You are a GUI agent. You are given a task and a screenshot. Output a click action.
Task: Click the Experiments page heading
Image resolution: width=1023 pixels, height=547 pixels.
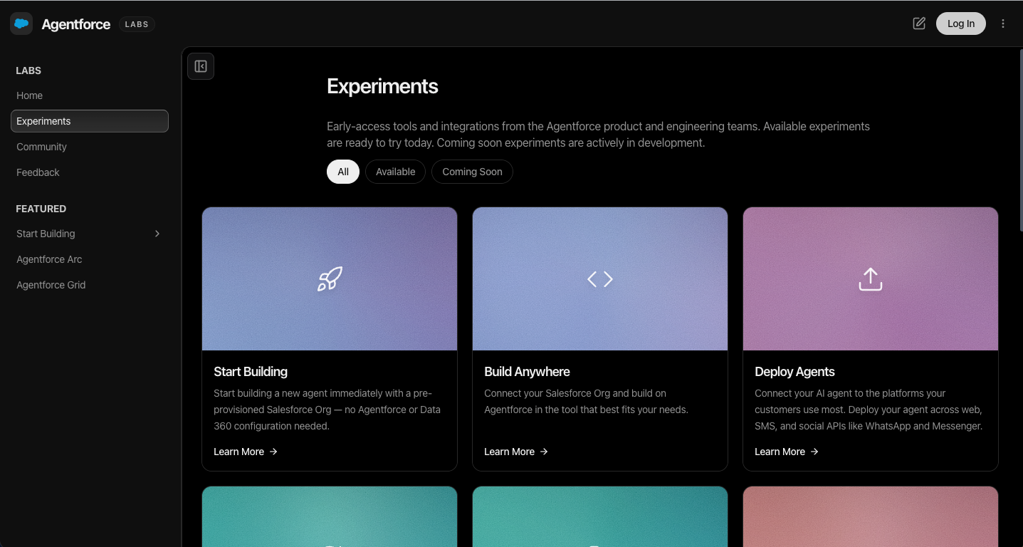point(382,86)
